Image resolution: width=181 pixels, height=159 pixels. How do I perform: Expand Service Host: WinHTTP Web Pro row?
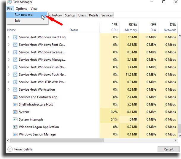pyautogui.click(x=9, y=82)
